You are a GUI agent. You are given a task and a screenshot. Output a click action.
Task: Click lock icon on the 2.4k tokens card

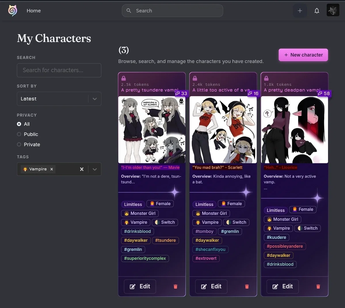pyautogui.click(x=195, y=78)
